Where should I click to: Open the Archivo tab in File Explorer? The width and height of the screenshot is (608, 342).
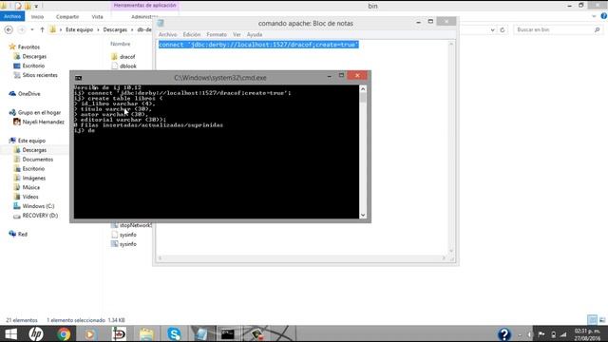click(12, 16)
